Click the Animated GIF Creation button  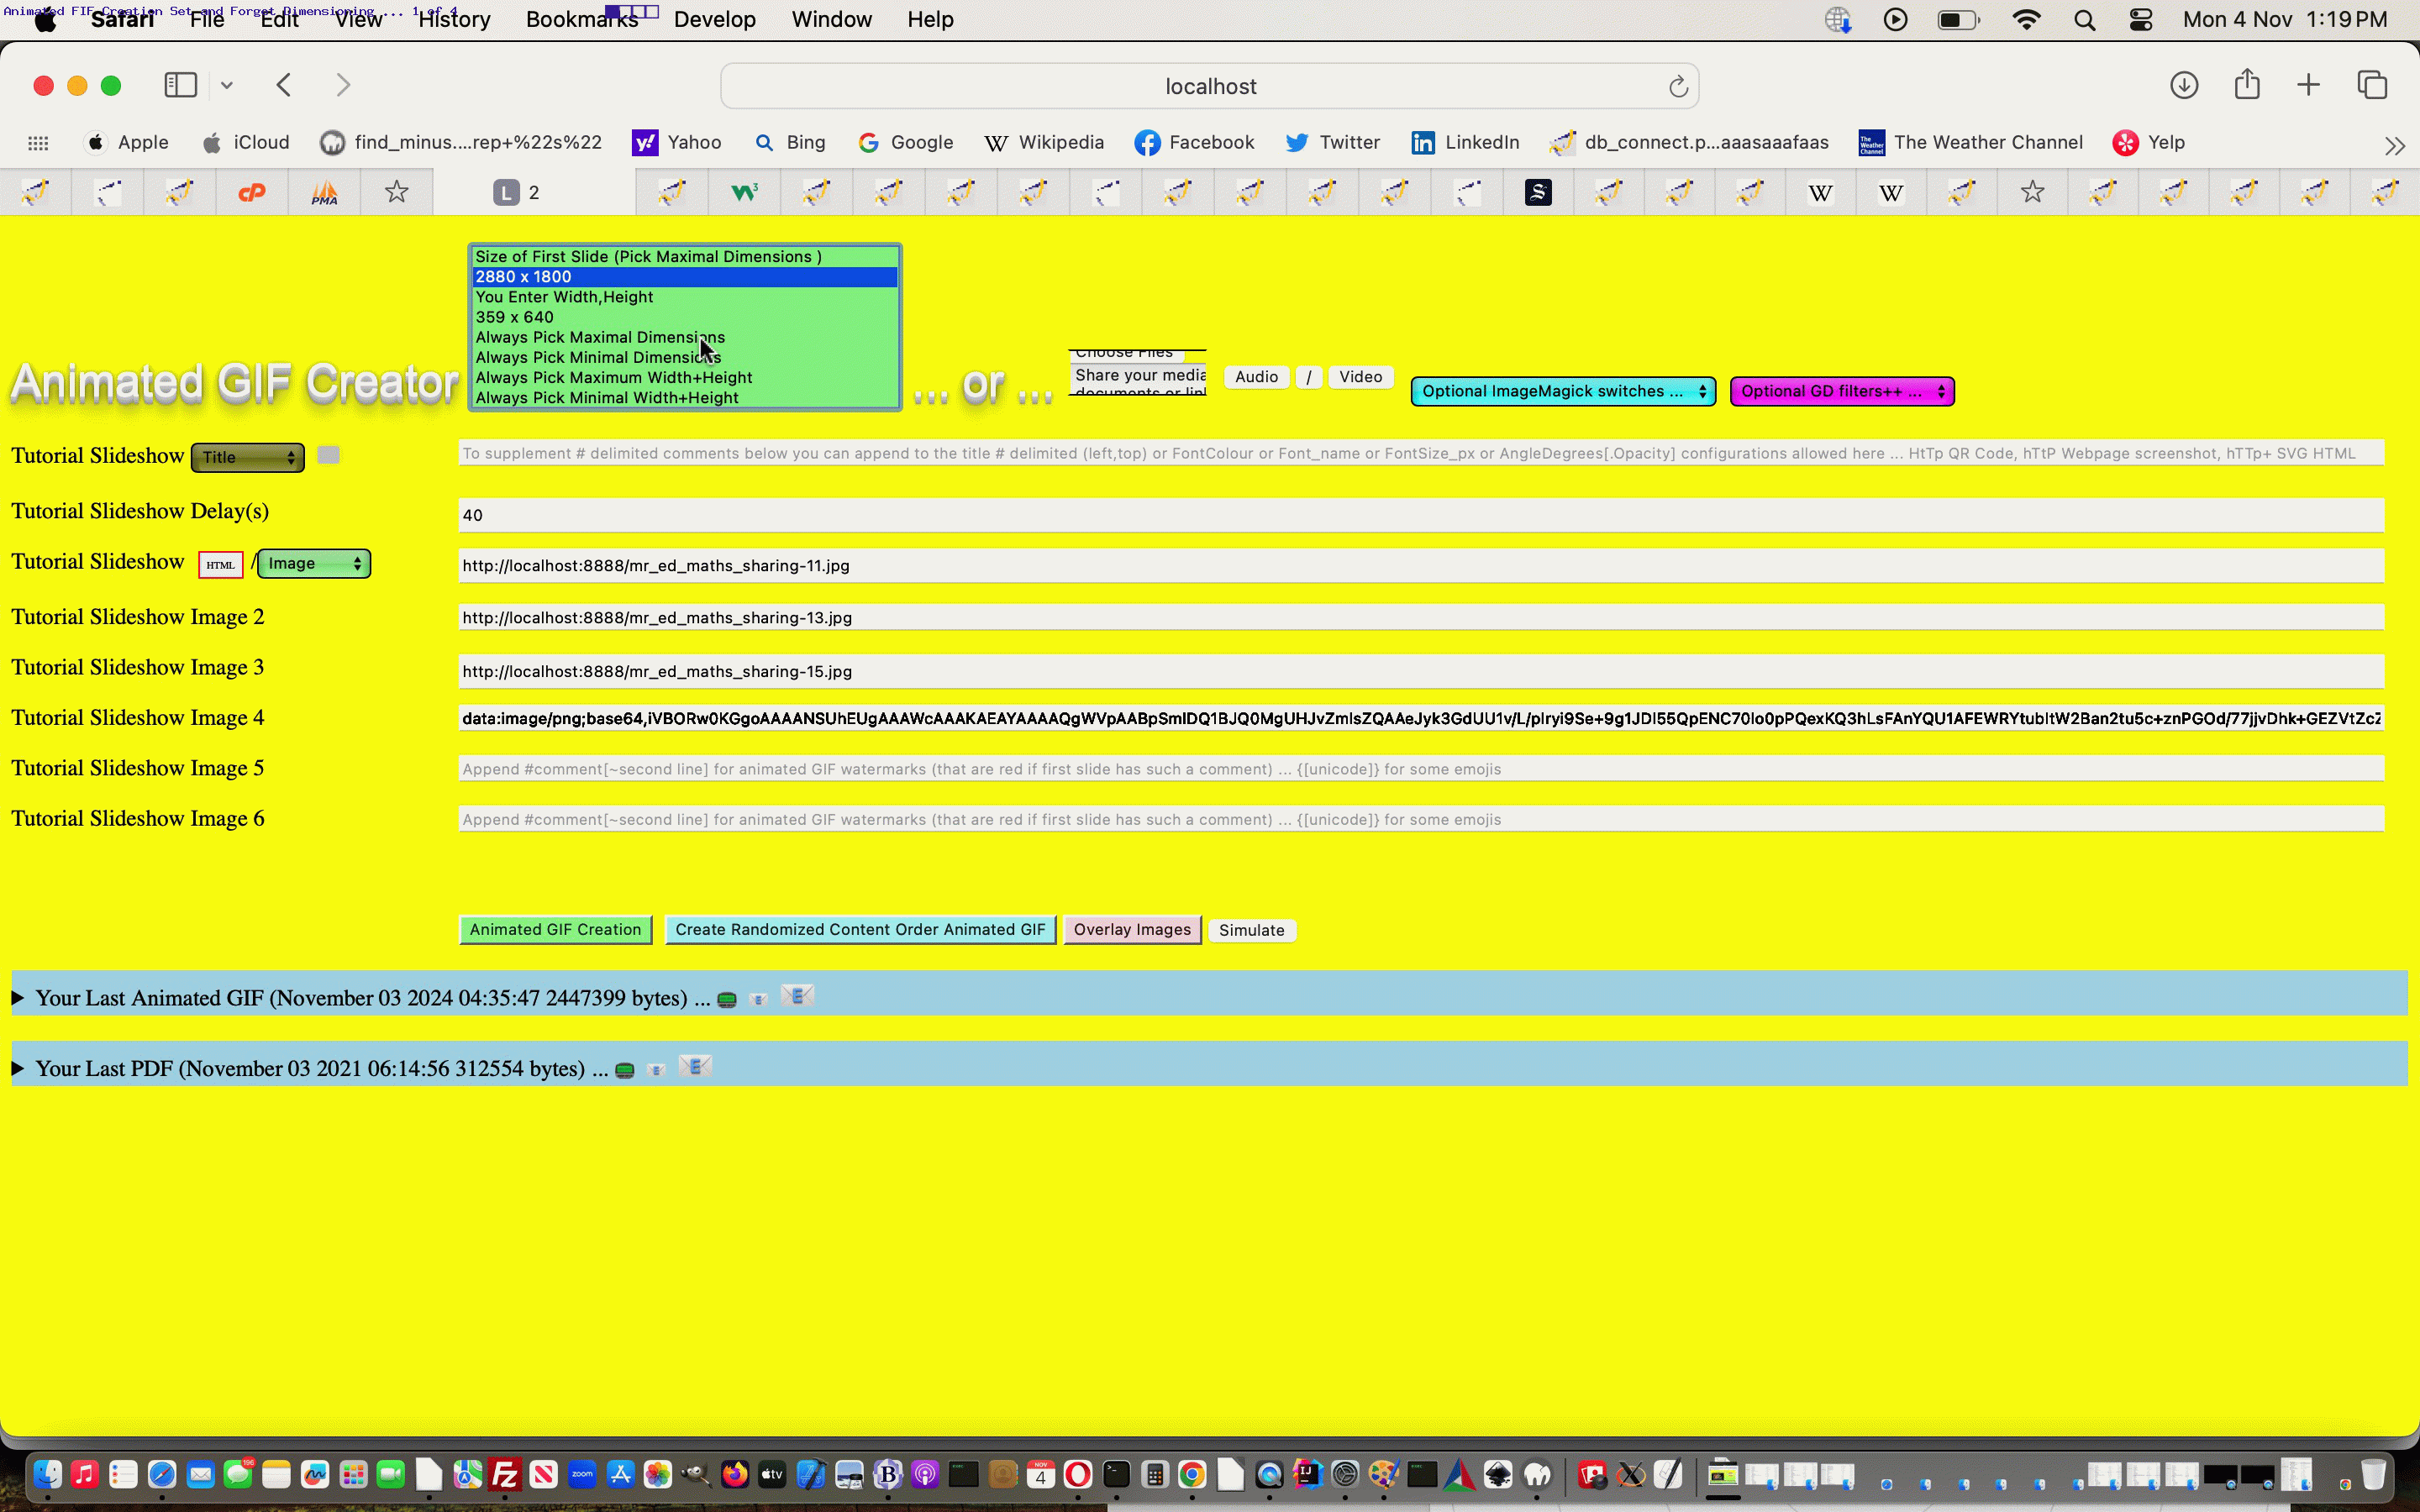click(556, 930)
